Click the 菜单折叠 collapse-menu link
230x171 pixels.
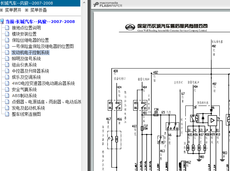pyautogui.click(x=38, y=10)
